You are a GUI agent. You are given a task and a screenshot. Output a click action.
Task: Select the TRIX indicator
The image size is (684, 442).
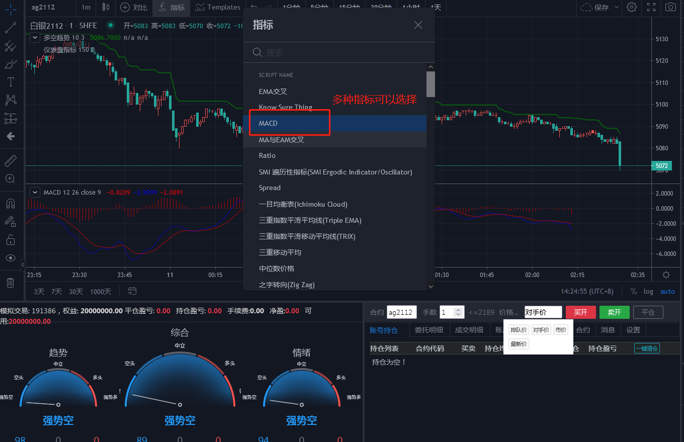pos(334,236)
